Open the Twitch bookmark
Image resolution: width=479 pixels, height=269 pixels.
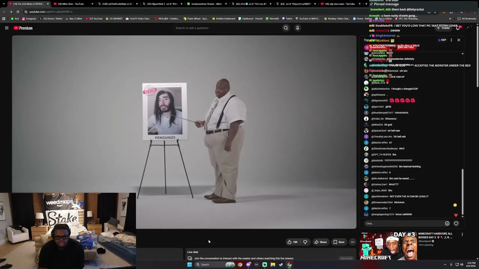(287, 19)
